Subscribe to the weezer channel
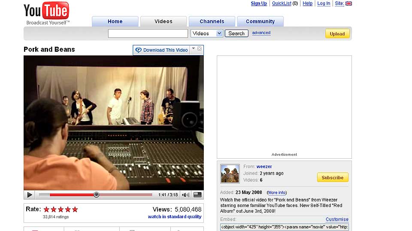Screen dimensions: 412x231 pyautogui.click(x=333, y=177)
